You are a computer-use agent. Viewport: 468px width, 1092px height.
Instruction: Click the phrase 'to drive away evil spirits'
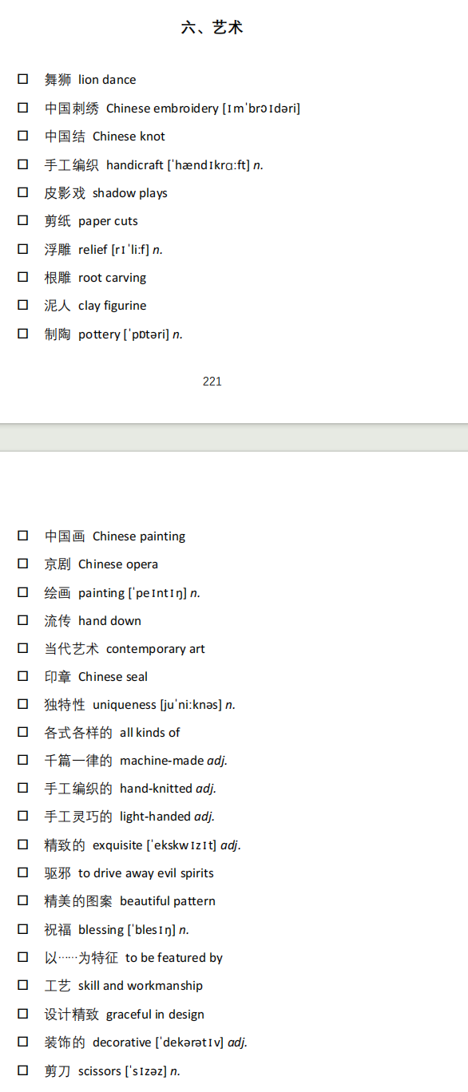point(146,873)
